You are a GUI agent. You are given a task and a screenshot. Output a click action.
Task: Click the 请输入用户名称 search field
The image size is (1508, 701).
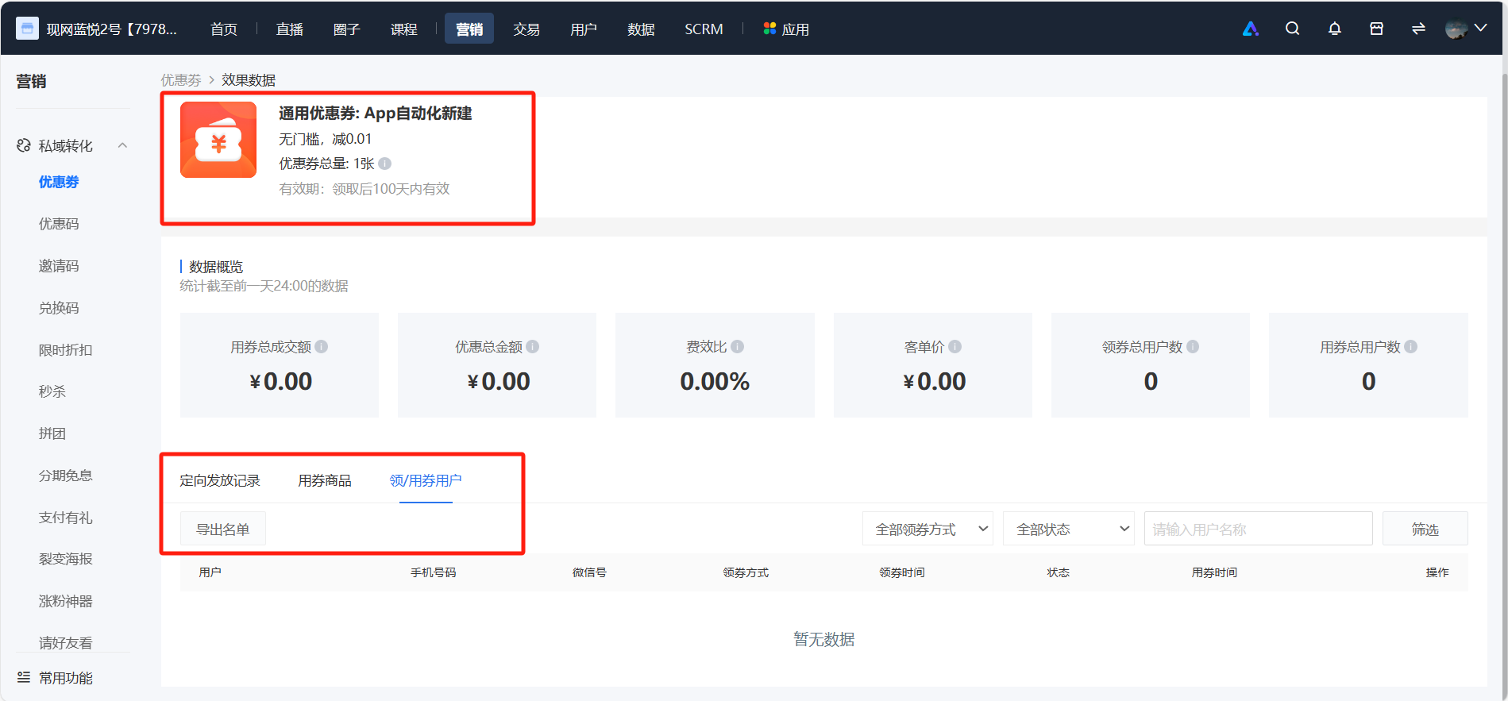click(1258, 529)
